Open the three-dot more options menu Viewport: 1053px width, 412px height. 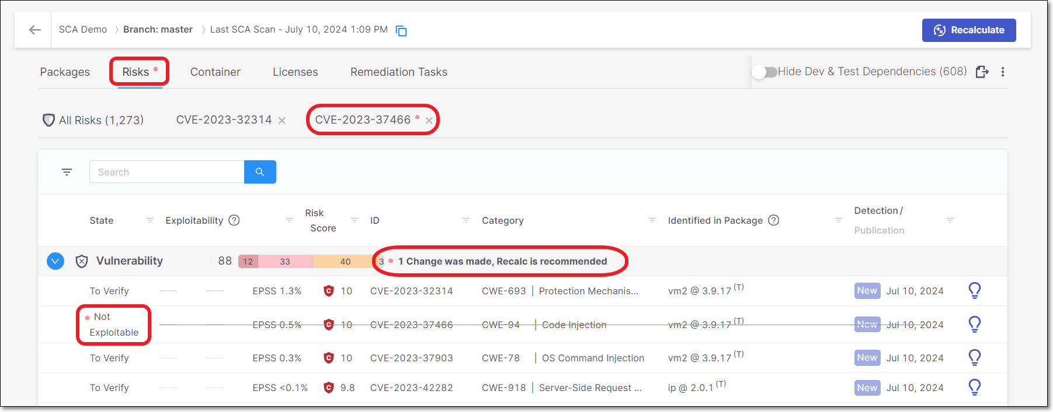1003,72
